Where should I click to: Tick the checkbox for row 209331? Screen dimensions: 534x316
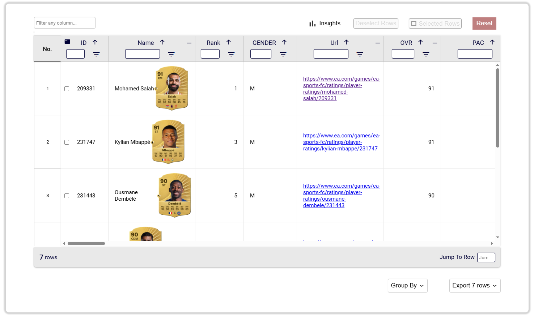[67, 89]
